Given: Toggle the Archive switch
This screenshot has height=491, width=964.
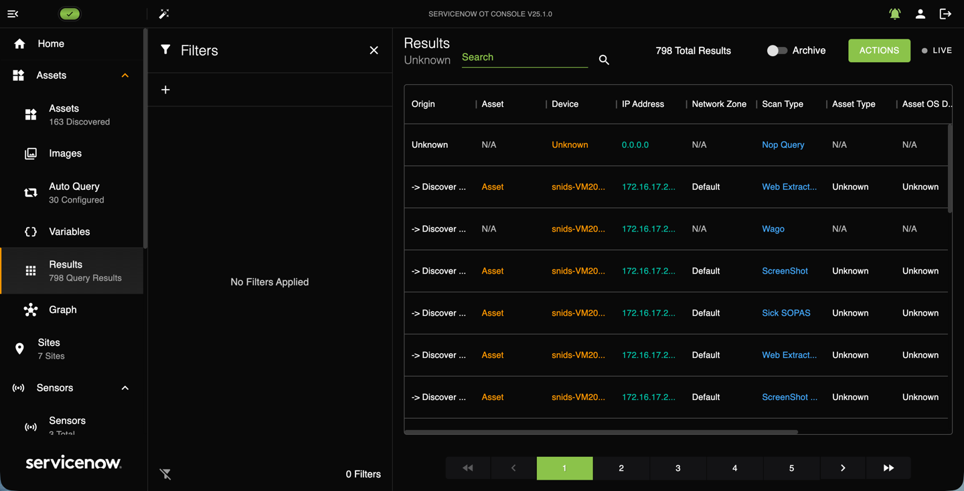Looking at the screenshot, I should [x=777, y=51].
